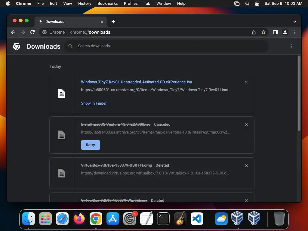Open Control Center in menu bar
Screen dimensions: 308x231
(257, 4)
